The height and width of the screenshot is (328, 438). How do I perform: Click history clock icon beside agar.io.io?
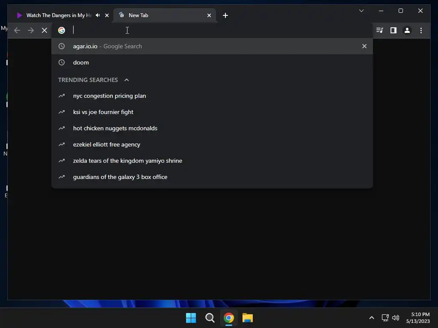click(x=62, y=46)
